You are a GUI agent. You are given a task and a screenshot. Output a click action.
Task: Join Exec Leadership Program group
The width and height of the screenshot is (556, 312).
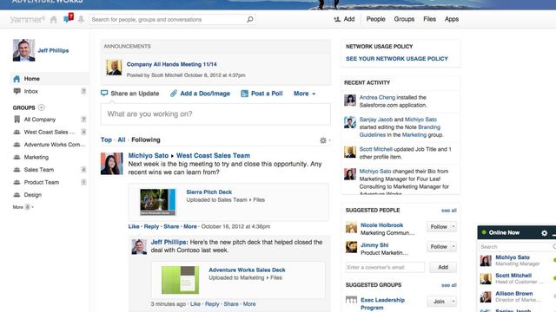click(x=439, y=302)
